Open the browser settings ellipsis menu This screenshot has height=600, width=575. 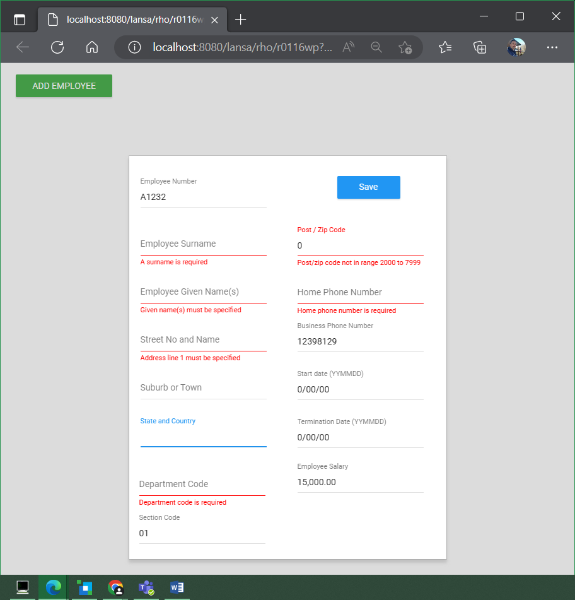552,47
